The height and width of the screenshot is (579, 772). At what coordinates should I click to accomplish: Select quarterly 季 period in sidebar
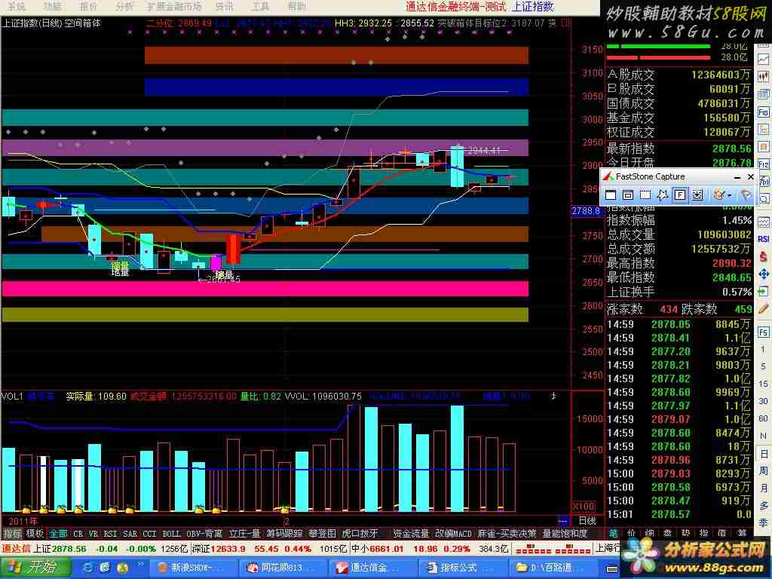pyautogui.click(x=764, y=522)
